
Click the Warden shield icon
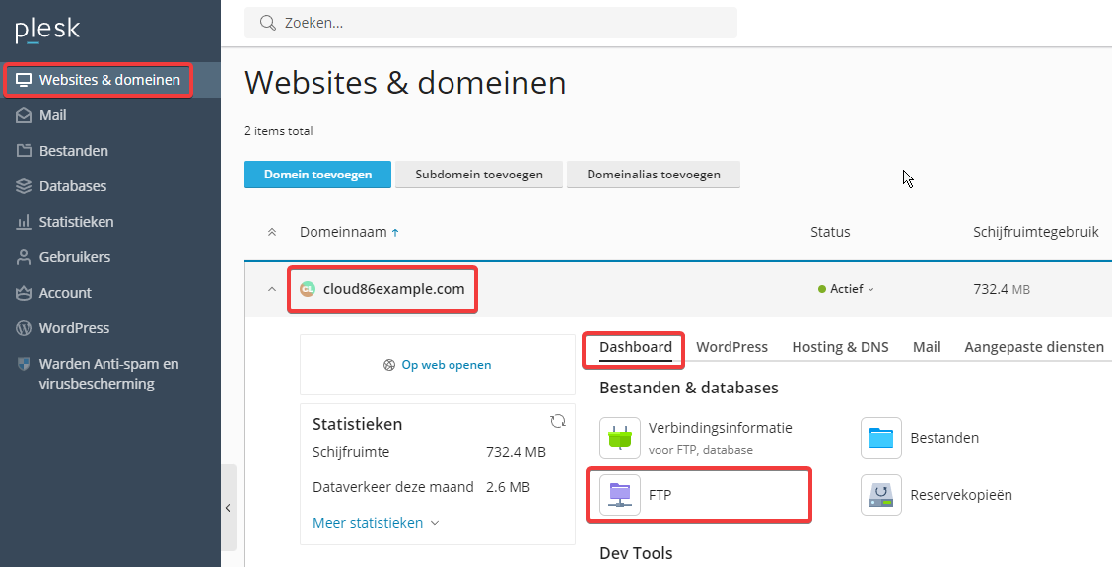(24, 364)
